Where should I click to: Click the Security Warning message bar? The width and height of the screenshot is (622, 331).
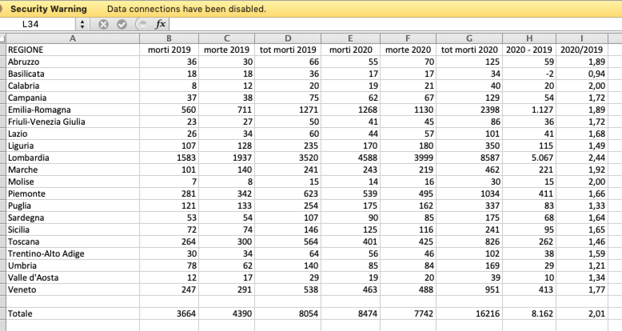(311, 9)
